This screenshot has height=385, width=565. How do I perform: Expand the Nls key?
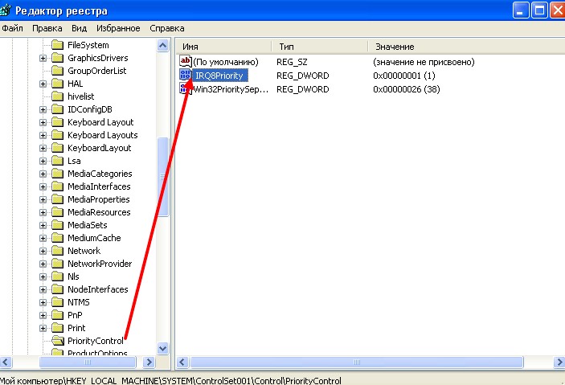[43, 276]
